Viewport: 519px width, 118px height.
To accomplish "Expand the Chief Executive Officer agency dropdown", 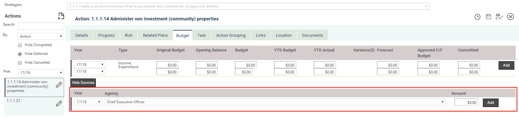I will click(275, 102).
